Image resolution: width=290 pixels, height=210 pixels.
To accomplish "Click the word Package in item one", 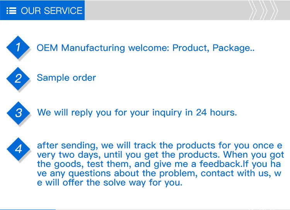I will click(232, 48).
